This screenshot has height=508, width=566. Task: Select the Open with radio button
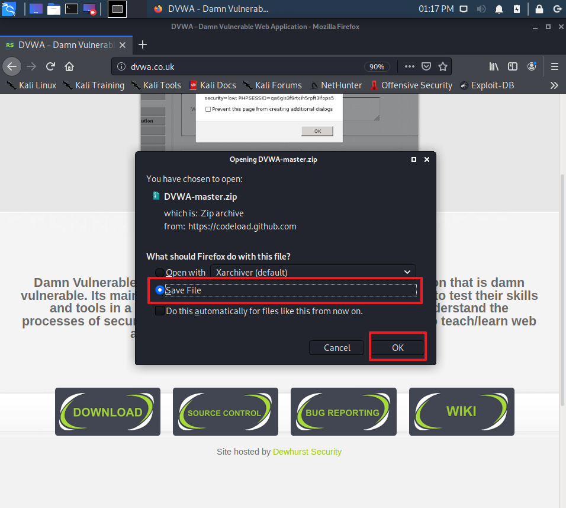point(159,273)
